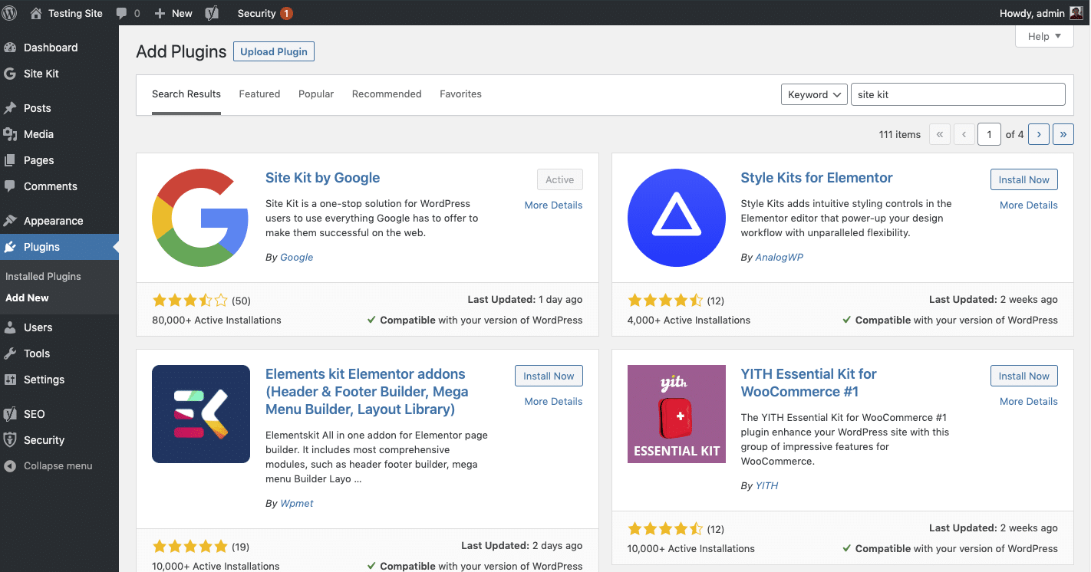Click the plus New icon in admin bar
This screenshot has height=572, width=1091.
tap(160, 13)
